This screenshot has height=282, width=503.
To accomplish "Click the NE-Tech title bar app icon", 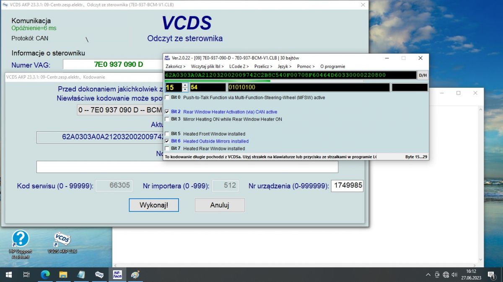I will point(167,58).
